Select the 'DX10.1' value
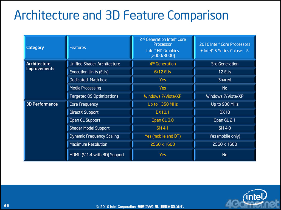Viewport: 281px width, 210px height. [x=162, y=112]
